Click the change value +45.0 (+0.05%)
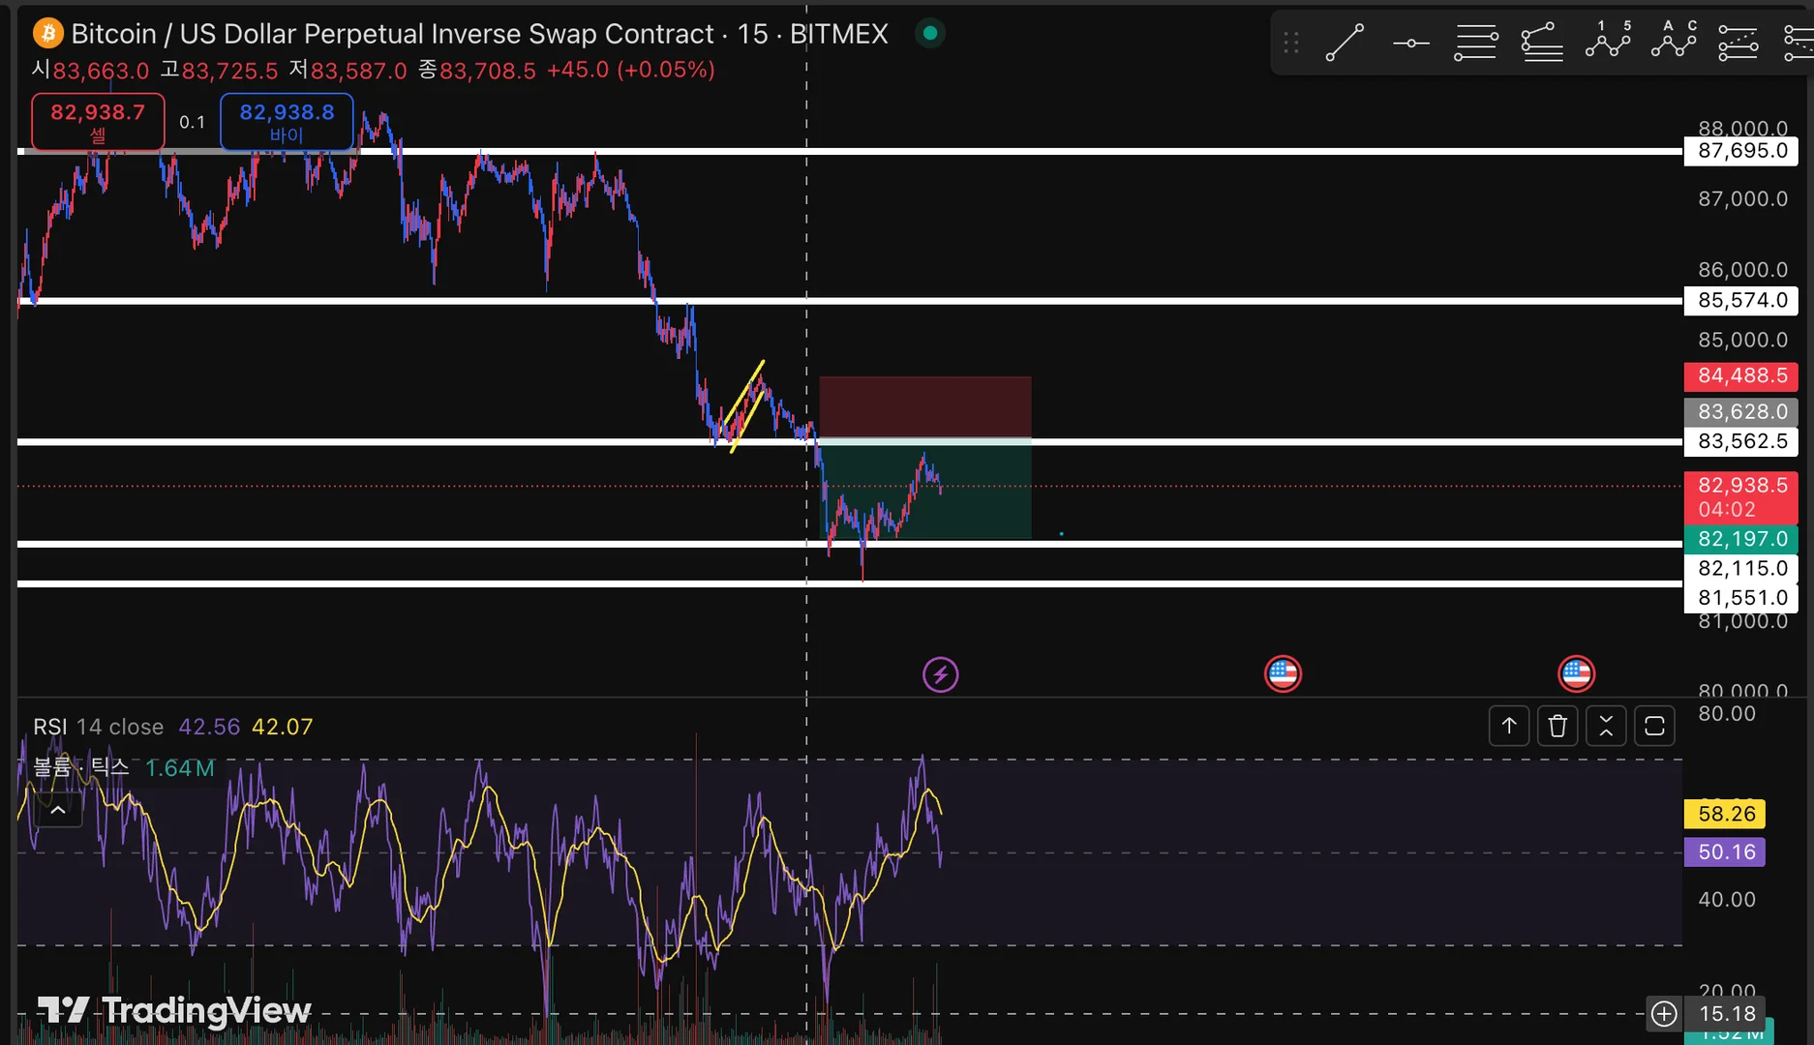 [x=631, y=71]
